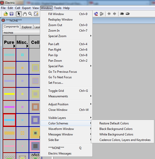
Task: Select the yellow layer swatch in Pure column
Action: tap(9, 94)
